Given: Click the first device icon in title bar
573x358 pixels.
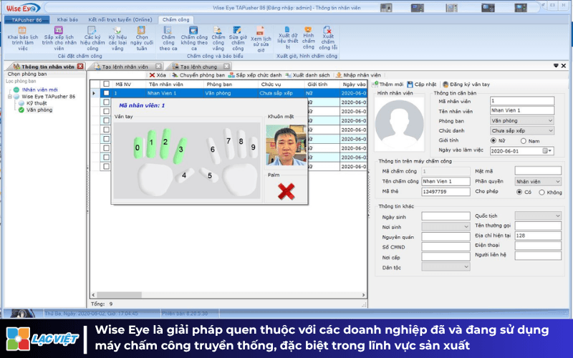Looking at the screenshot, I should pyautogui.click(x=386, y=8).
